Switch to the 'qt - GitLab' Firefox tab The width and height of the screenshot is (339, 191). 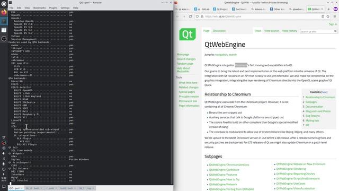pos(202,9)
